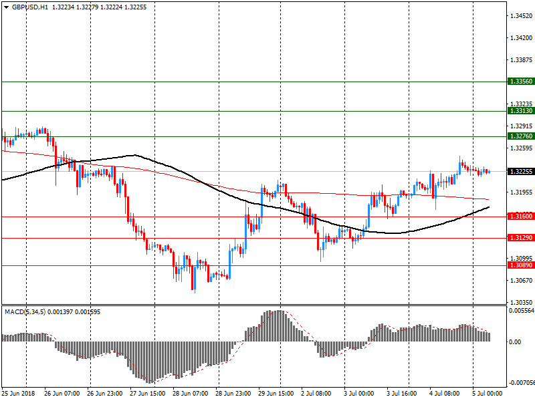Select the current price label 1.32255
Viewport: 535px width, 401px height.
pyautogui.click(x=521, y=172)
